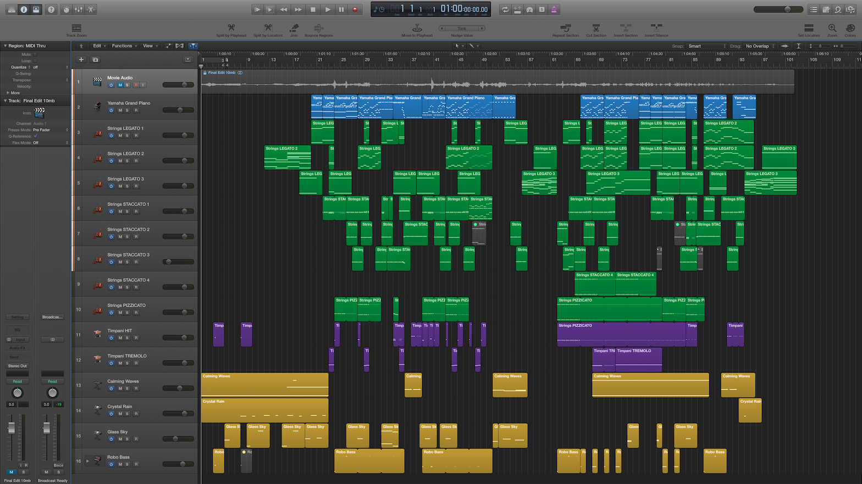Click the Bnce bounce button
The width and height of the screenshot is (862, 484).
(x=58, y=465)
